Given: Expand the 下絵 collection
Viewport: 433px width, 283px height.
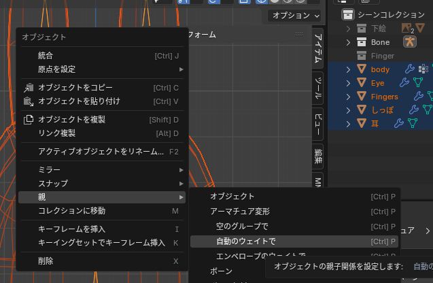Looking at the screenshot, I should [348, 28].
